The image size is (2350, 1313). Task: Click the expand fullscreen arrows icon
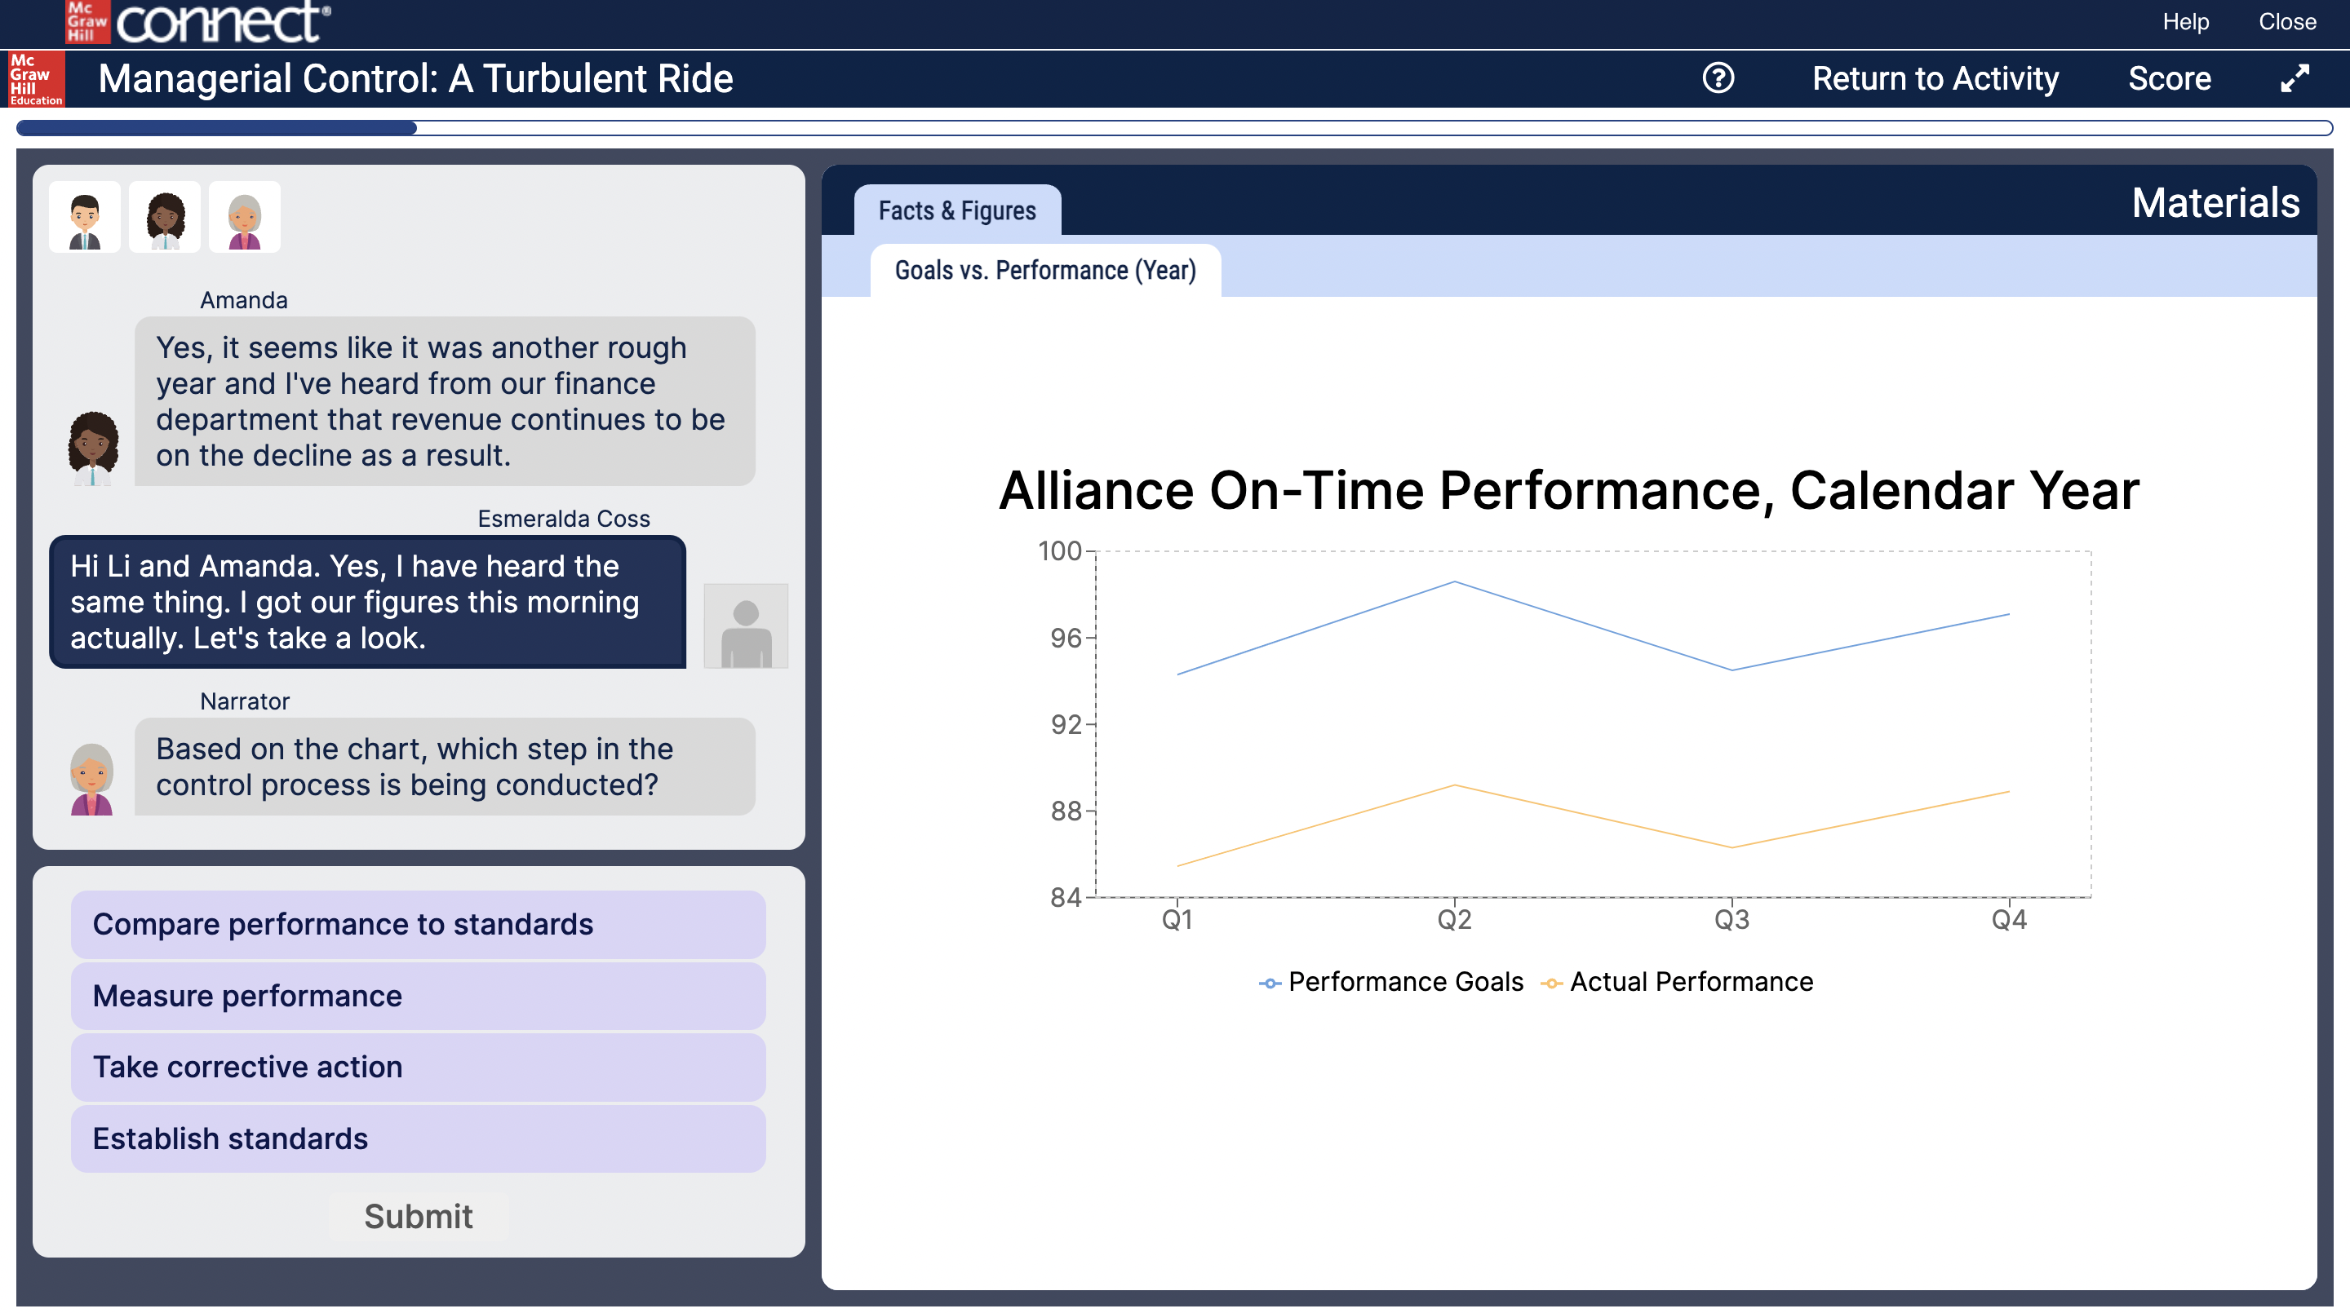[2294, 78]
